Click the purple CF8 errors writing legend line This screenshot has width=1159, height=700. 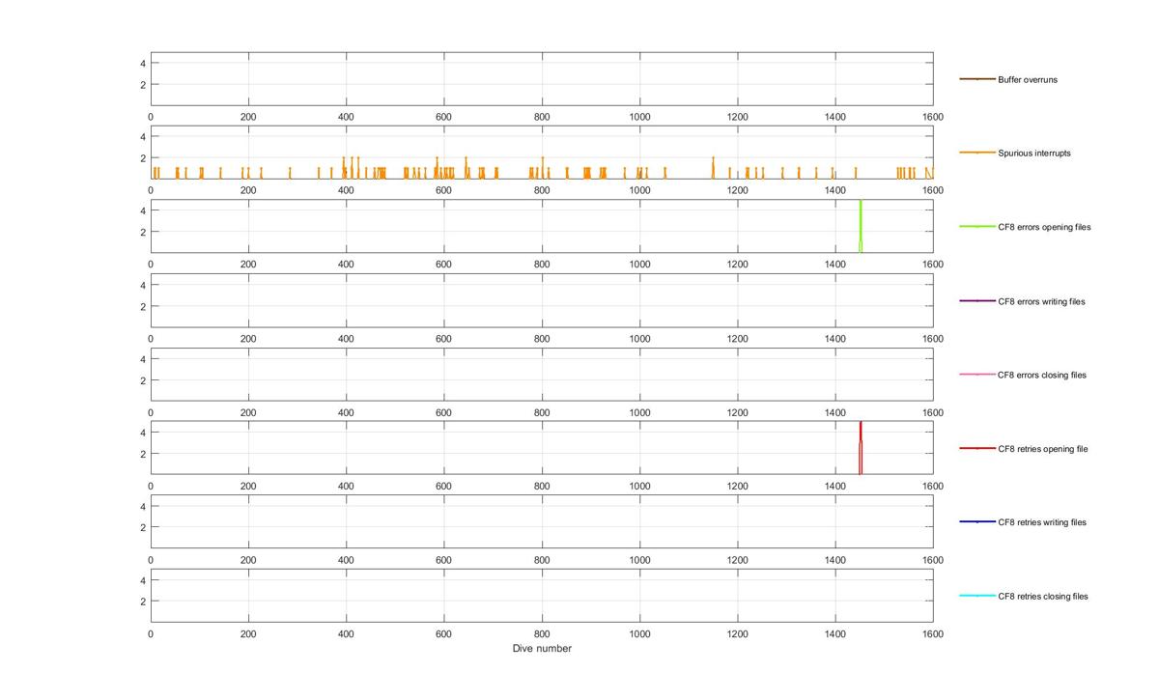click(976, 301)
